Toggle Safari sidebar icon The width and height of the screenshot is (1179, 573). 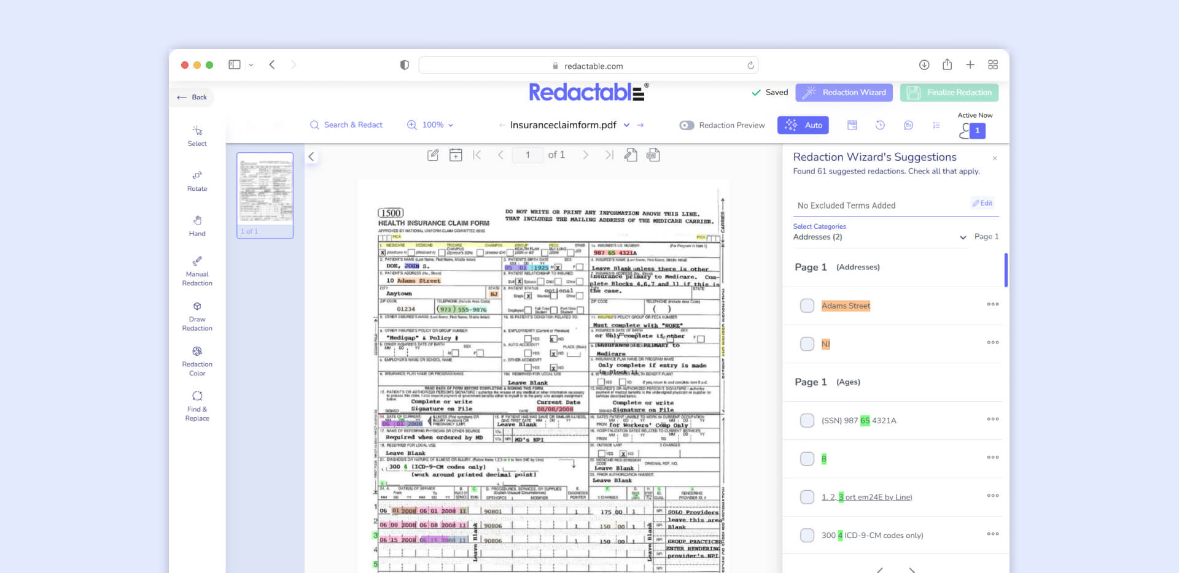pos(235,64)
